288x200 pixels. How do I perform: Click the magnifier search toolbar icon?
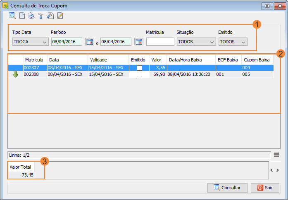pos(12,16)
